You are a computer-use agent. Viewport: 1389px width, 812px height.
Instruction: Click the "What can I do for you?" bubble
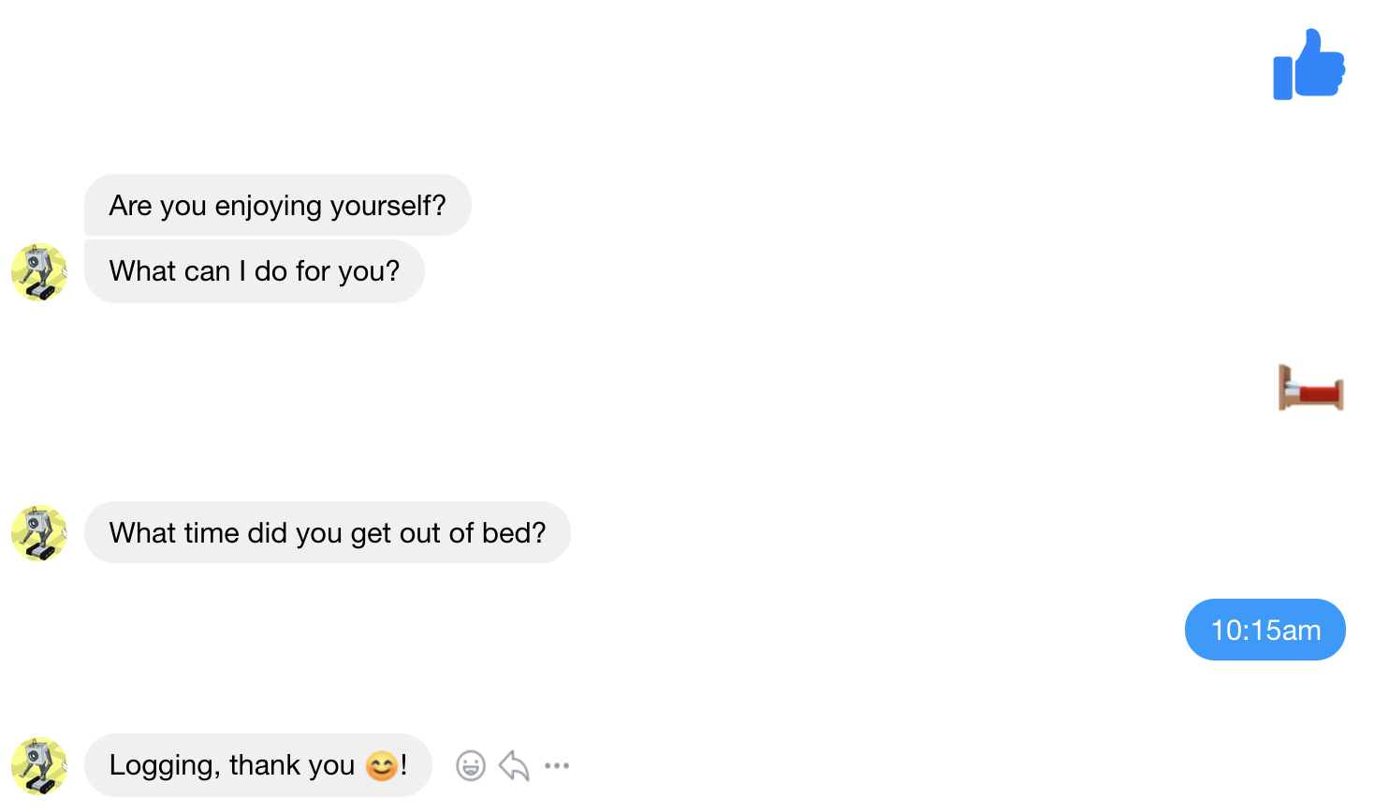pyautogui.click(x=254, y=271)
